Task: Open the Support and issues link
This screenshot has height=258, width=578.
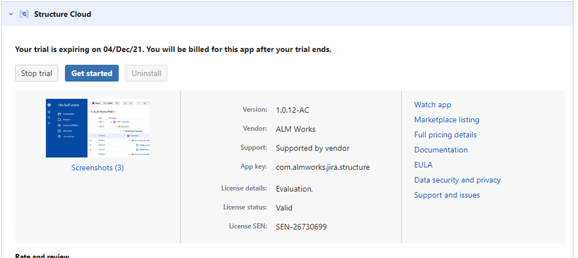Action: (447, 195)
